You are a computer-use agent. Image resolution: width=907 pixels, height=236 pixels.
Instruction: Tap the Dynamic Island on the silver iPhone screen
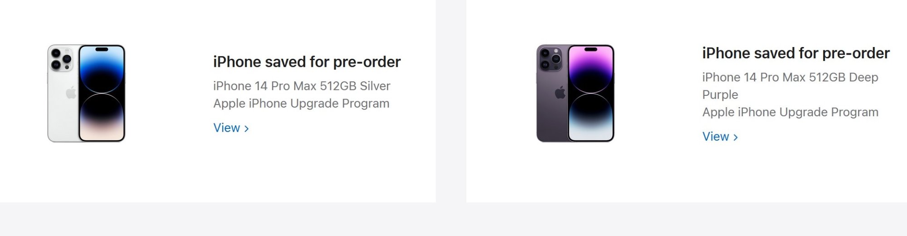(x=102, y=49)
